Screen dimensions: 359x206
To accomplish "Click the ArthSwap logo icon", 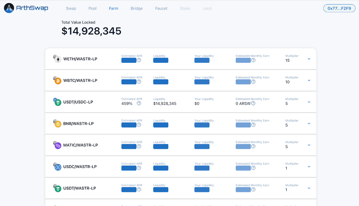I will [x=9, y=8].
